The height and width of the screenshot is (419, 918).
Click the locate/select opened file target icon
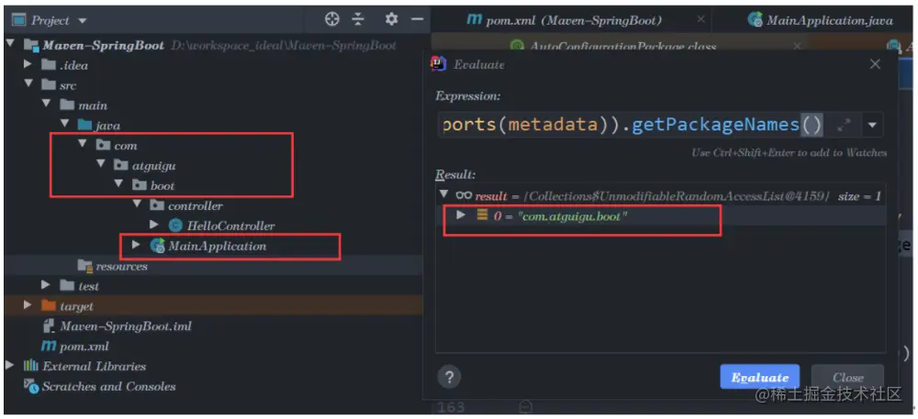[332, 19]
